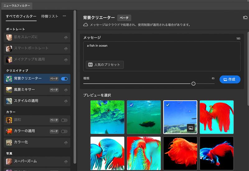Click the image icon on blue ocean preview

coord(191,128)
